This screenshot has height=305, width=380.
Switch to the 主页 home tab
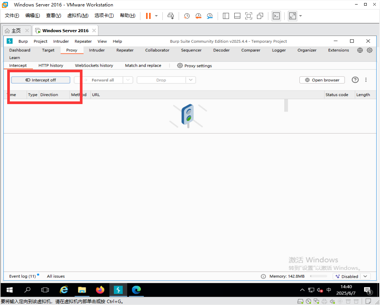pos(16,31)
